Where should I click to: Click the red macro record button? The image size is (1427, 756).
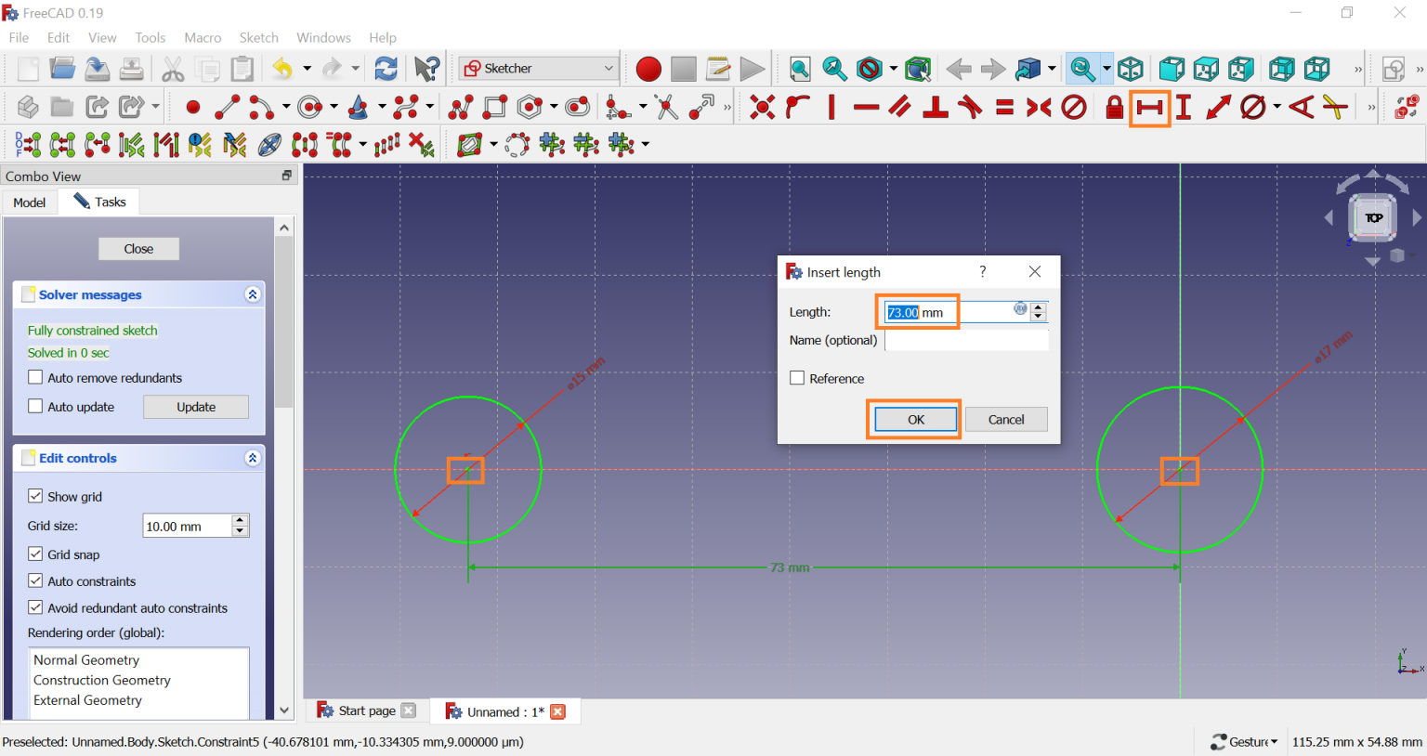click(648, 69)
